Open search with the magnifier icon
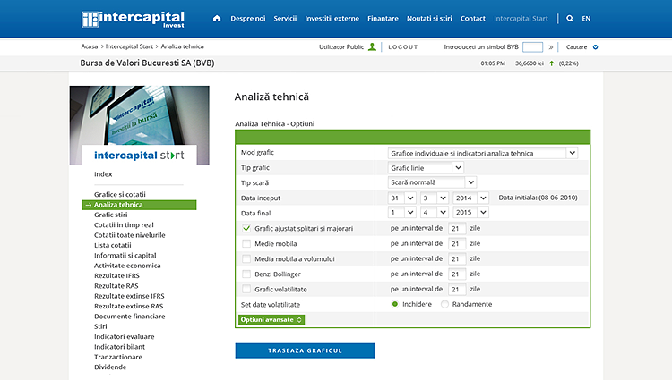 [570, 18]
